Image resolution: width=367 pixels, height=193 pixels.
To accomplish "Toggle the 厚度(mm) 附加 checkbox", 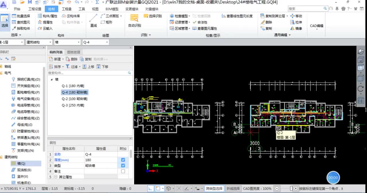I will pyautogui.click(x=123, y=160).
